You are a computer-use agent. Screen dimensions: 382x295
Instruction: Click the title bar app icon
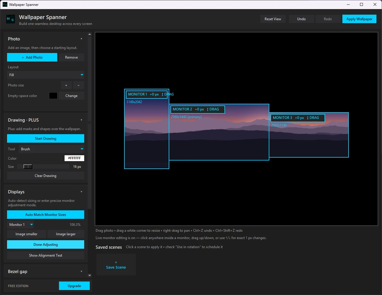(x=5, y=4)
